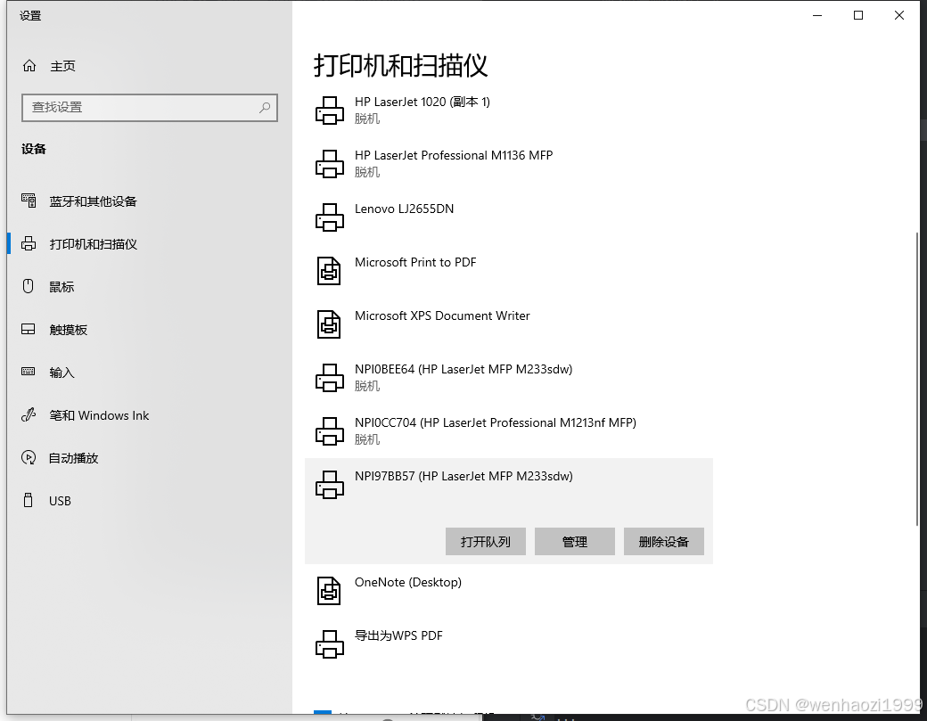Click the touchpad icon beside 触摸板
The width and height of the screenshot is (927, 721).
[29, 329]
